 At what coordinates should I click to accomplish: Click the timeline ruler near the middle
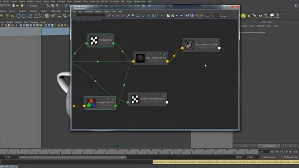(x=129, y=152)
